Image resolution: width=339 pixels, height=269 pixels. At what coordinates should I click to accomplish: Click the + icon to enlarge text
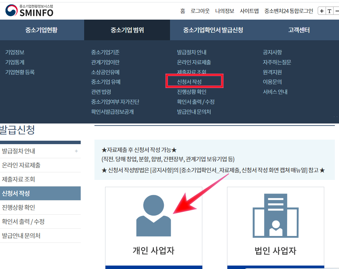(x=321, y=11)
